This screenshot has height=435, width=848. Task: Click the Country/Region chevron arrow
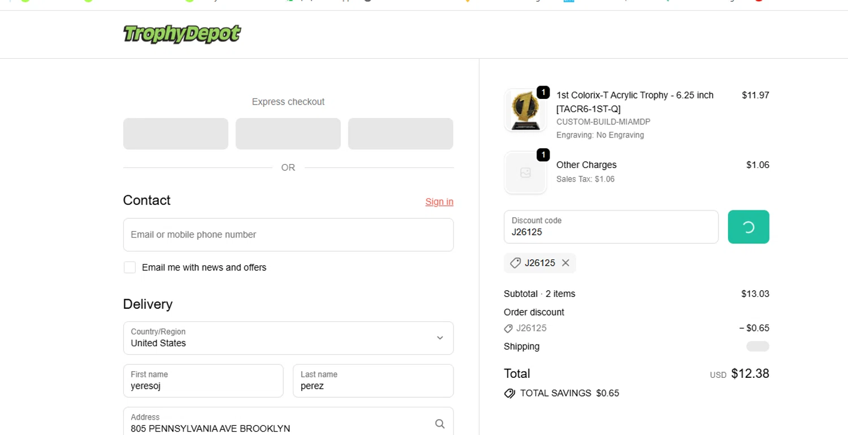point(440,338)
